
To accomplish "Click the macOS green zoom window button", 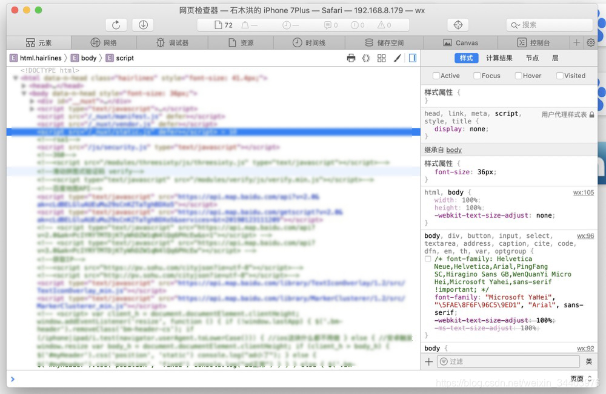I will tap(38, 10).
